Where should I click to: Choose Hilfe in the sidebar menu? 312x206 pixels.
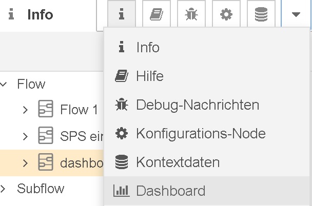coord(150,76)
